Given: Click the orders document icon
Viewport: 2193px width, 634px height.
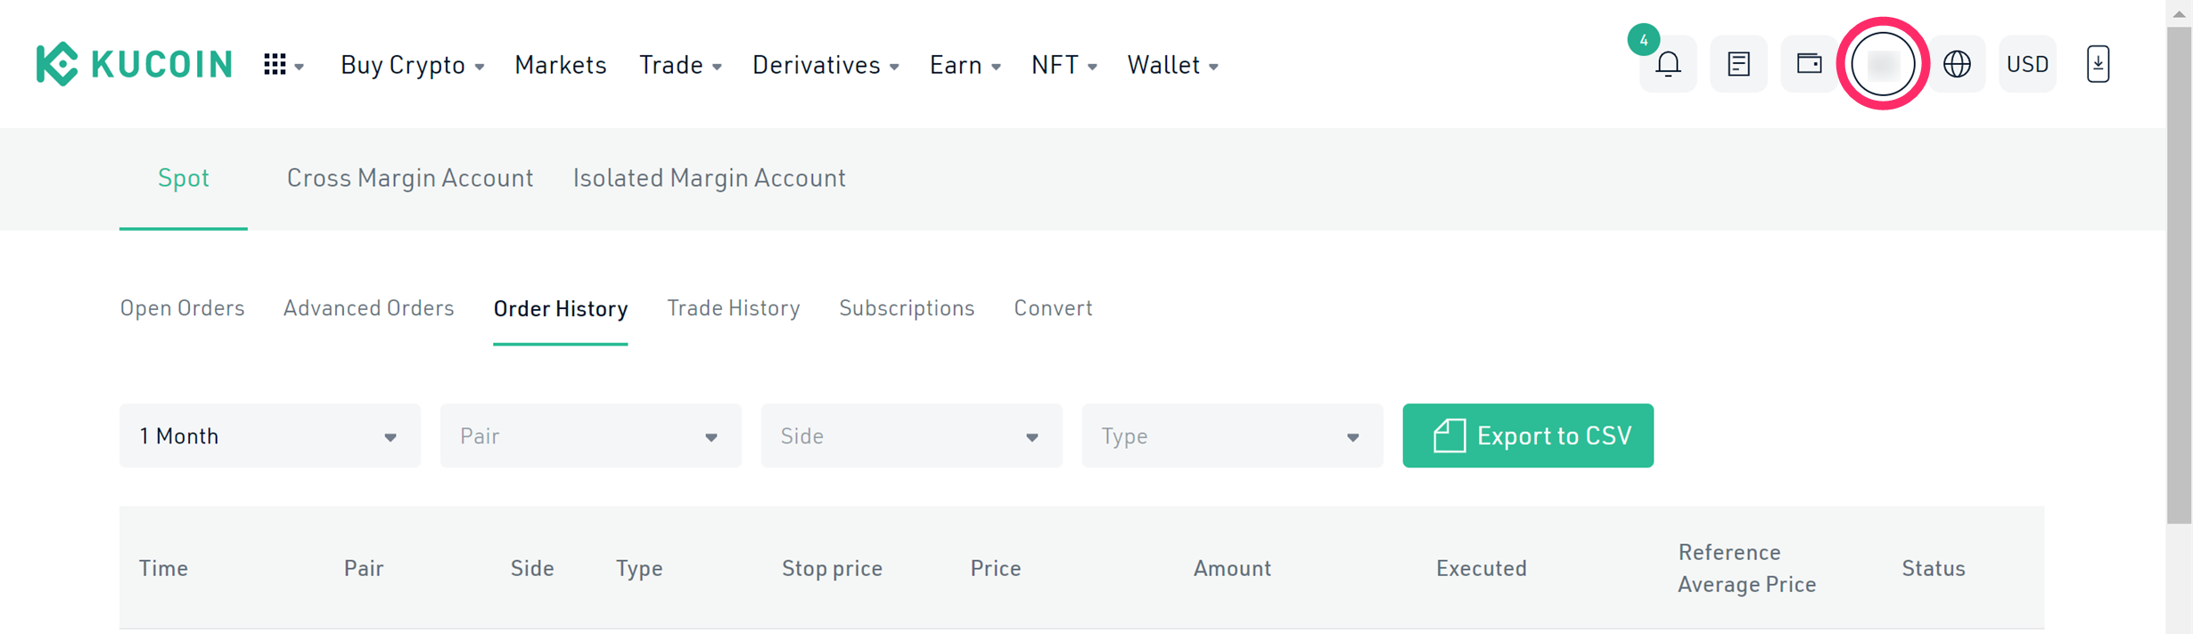Looking at the screenshot, I should [x=1738, y=64].
